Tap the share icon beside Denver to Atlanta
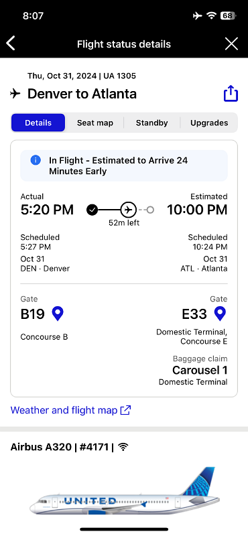248x536 pixels. pyautogui.click(x=231, y=93)
